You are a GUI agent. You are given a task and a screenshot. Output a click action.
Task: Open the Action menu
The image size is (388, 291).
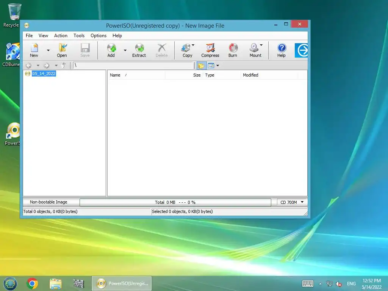coord(61,36)
